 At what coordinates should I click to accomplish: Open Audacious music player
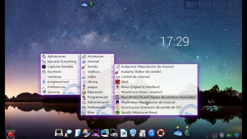[x=156, y=66]
